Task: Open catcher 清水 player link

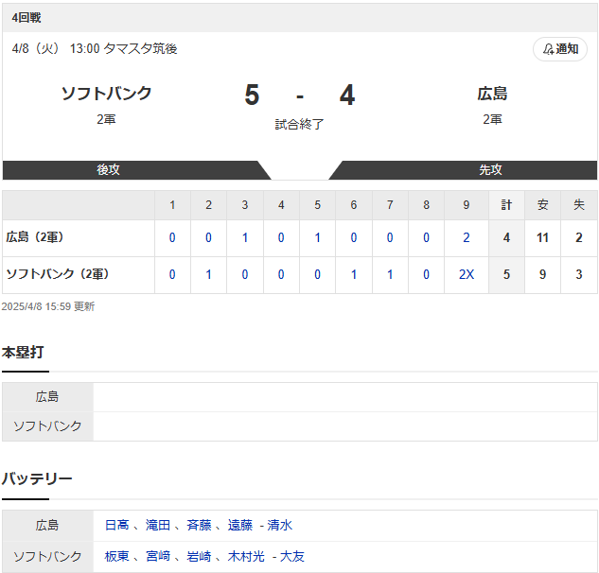Action: click(280, 525)
